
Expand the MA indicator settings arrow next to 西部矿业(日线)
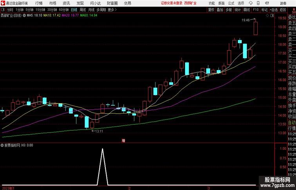tap(24, 16)
